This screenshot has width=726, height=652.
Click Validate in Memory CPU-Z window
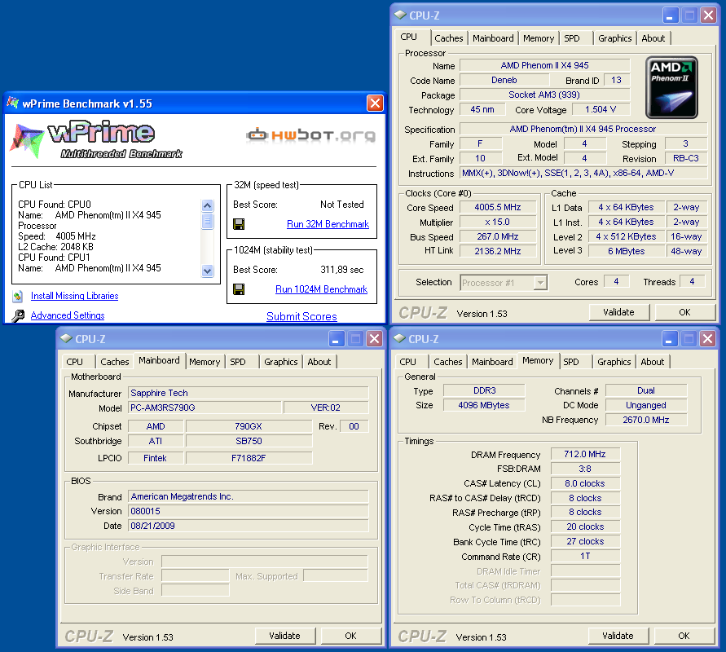click(x=618, y=636)
